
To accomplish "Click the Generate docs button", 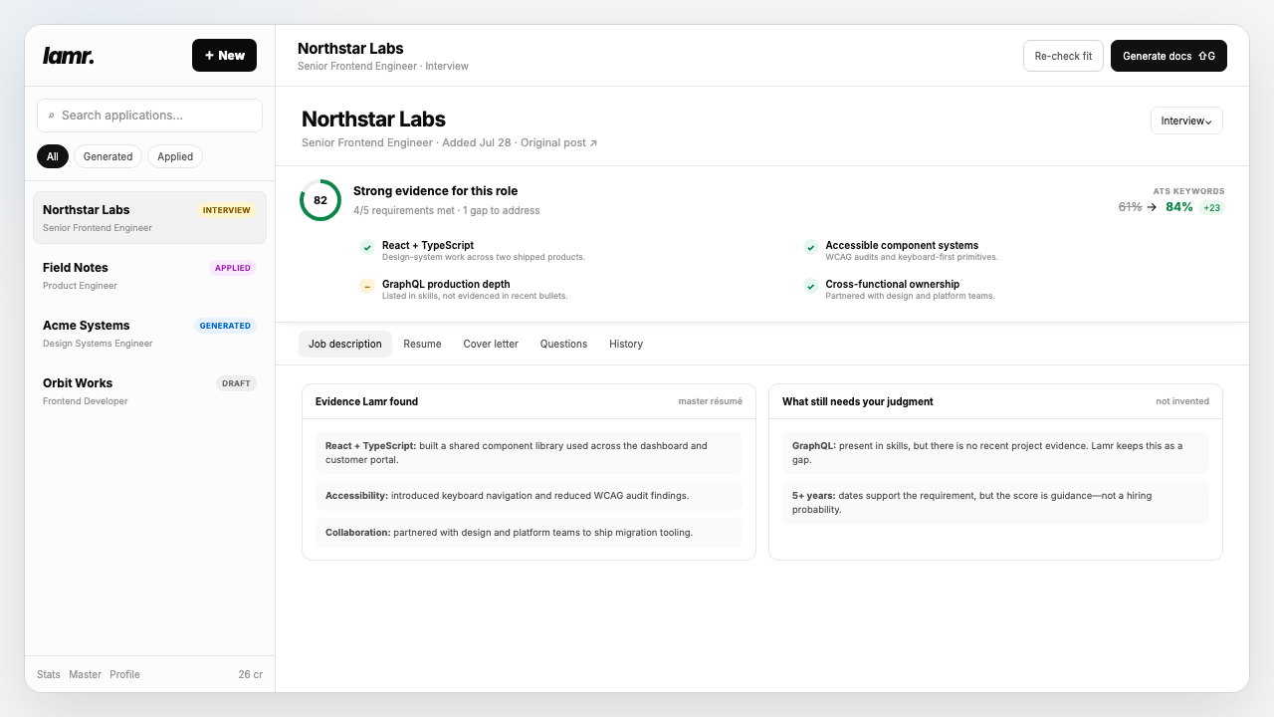I will [1168, 56].
